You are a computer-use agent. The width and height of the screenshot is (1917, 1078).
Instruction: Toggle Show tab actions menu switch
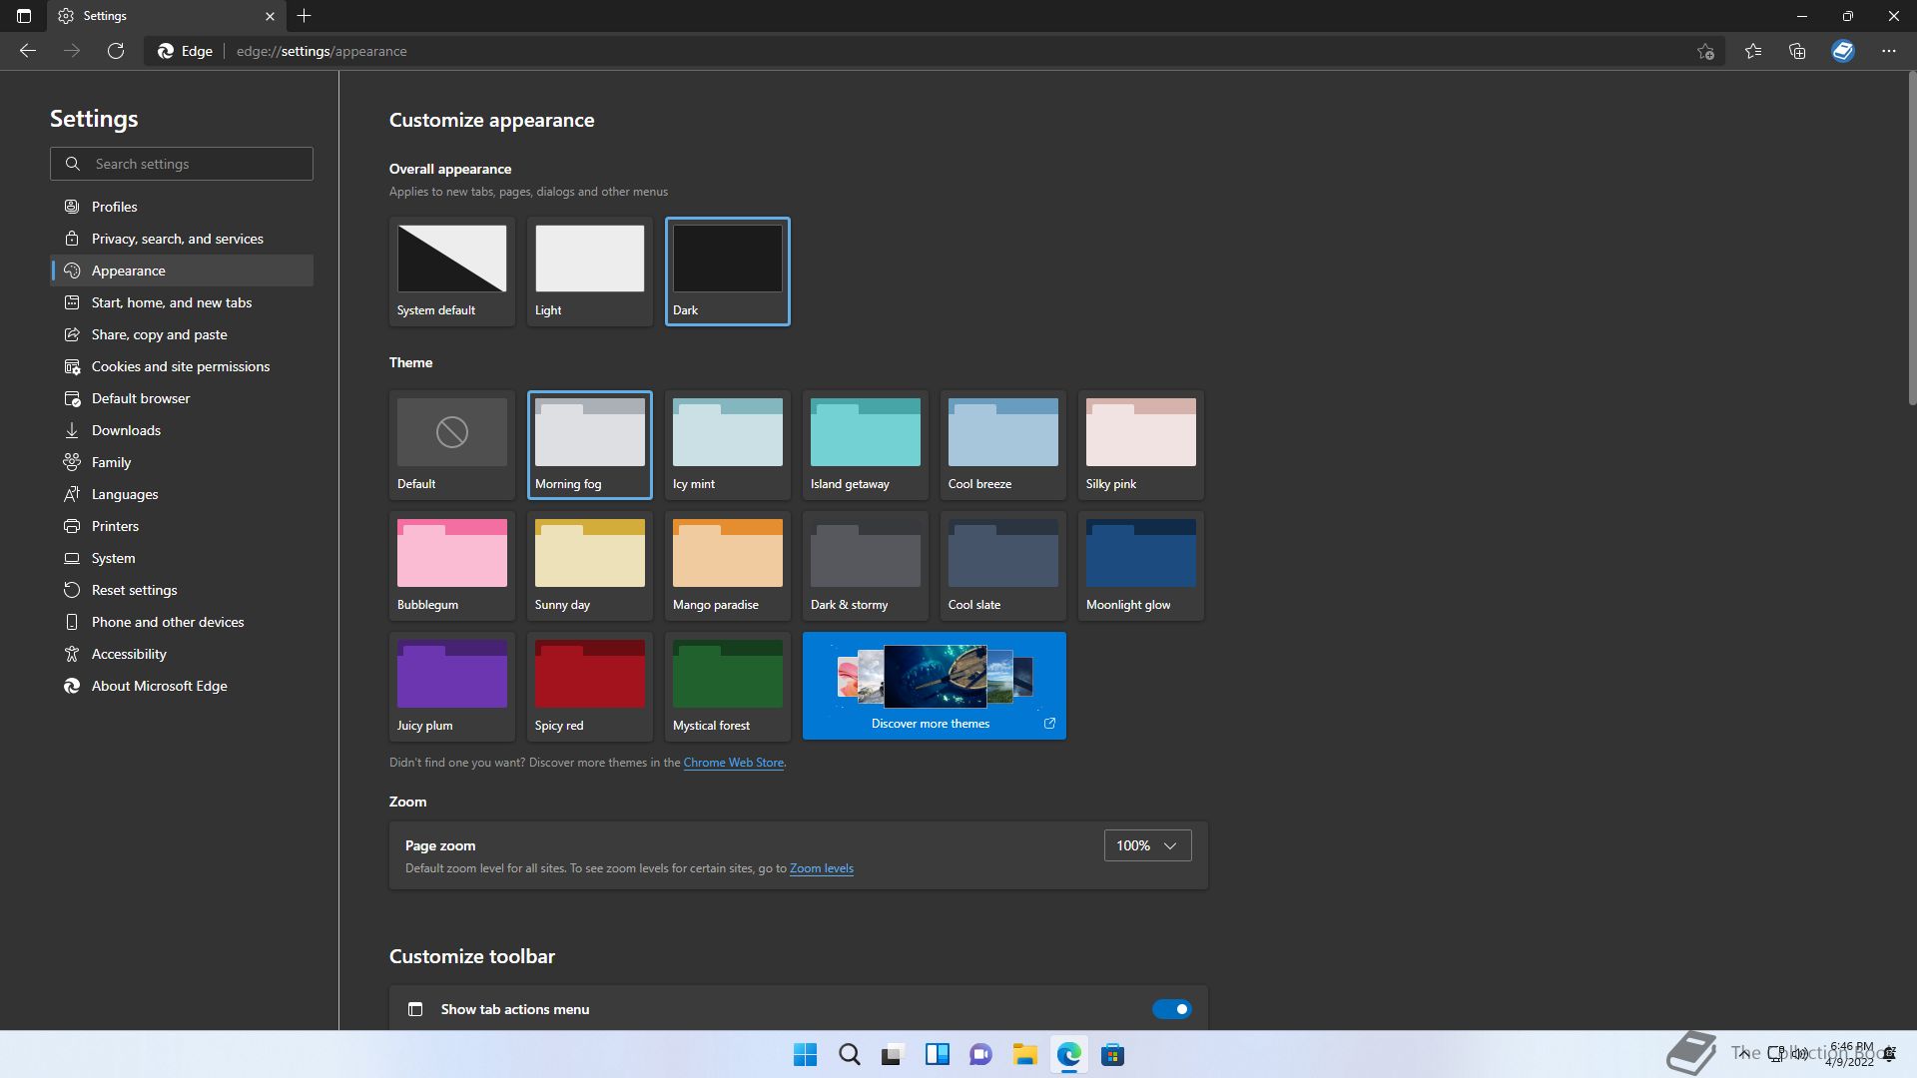tap(1172, 1009)
